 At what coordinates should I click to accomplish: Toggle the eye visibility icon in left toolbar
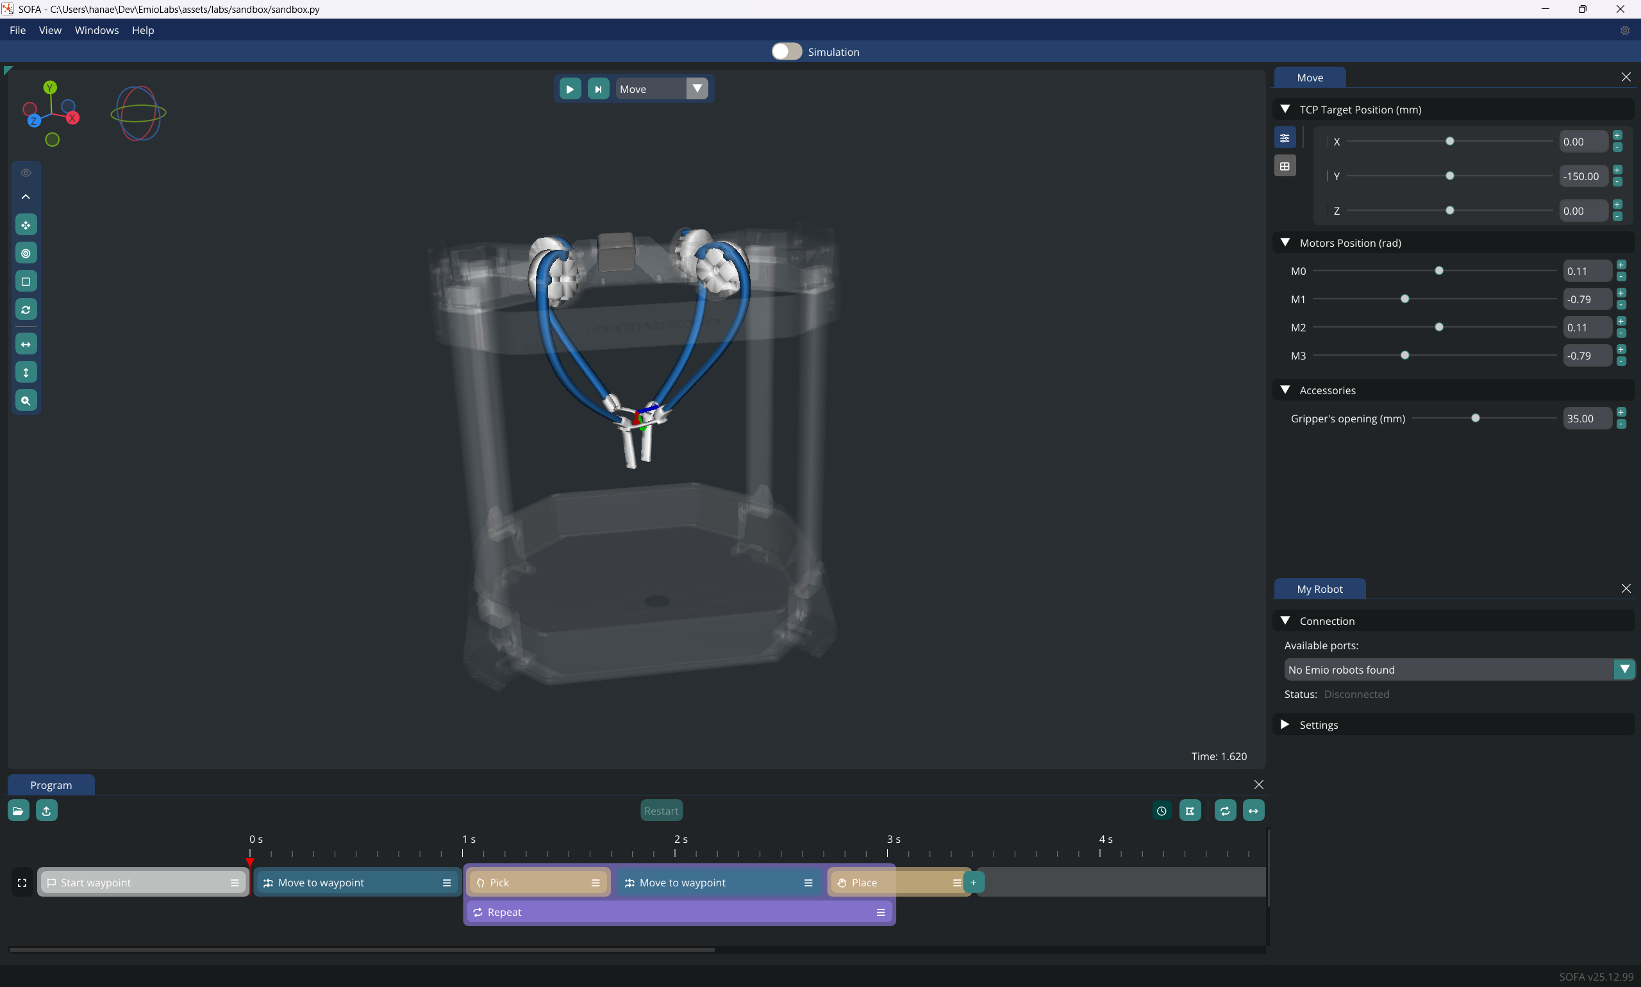(x=26, y=173)
